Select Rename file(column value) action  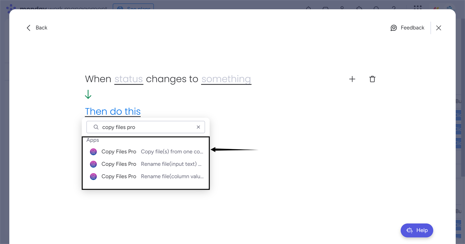[146, 177]
